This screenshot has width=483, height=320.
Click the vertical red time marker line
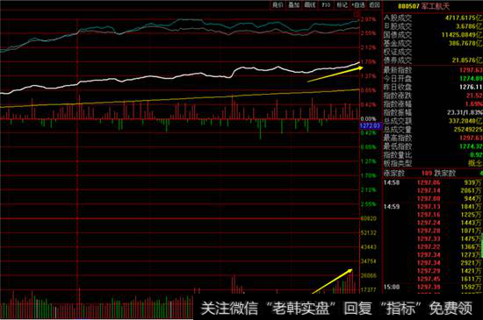click(77, 153)
